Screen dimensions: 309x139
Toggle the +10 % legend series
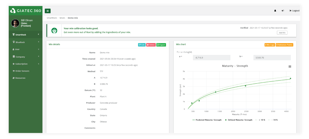(x=260, y=120)
